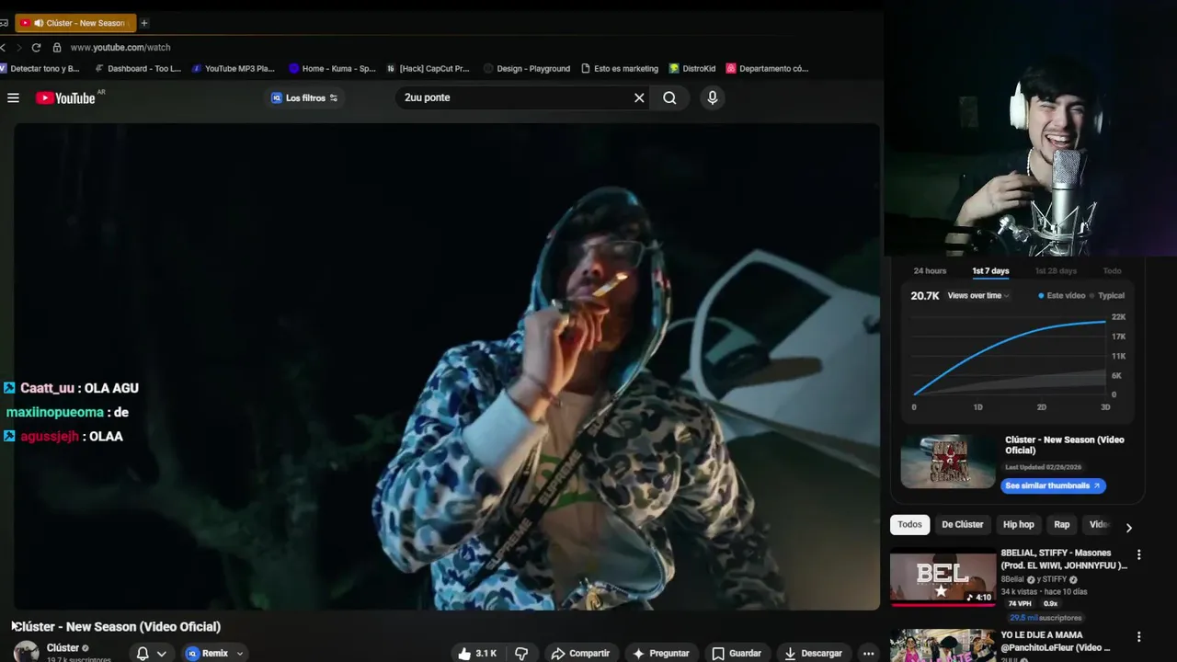Click the New Season thumbnail in stats panel
The width and height of the screenshot is (1177, 662).
(x=948, y=462)
